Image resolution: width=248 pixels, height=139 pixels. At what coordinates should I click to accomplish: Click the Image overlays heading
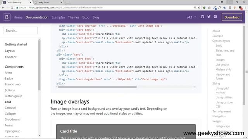[70, 102]
